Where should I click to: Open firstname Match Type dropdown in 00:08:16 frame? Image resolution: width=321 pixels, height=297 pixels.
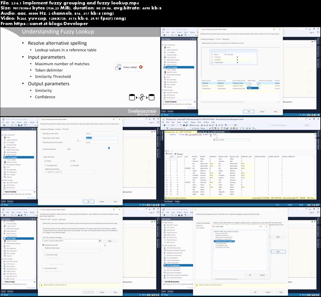258,83
